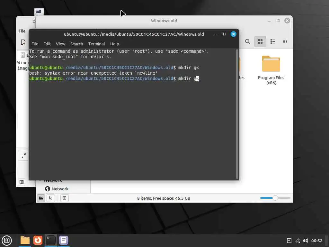Open Files from the taskbar
This screenshot has height=247, width=329.
pyautogui.click(x=25, y=240)
